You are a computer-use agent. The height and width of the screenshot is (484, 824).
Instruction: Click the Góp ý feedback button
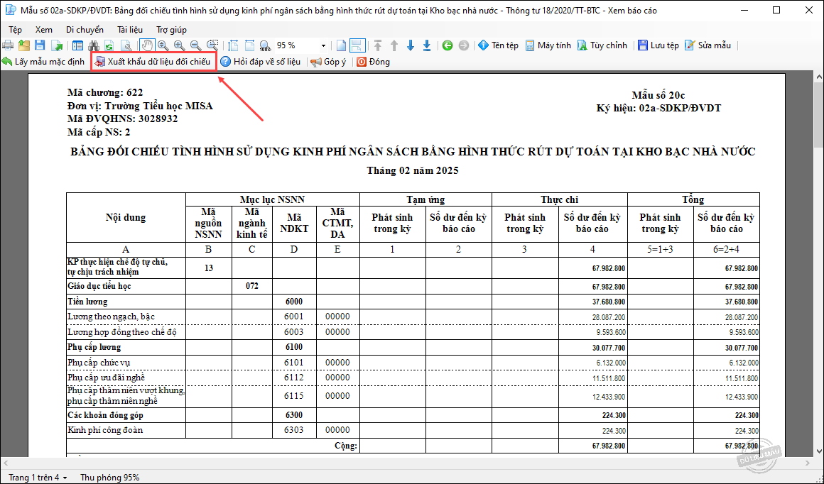point(328,62)
